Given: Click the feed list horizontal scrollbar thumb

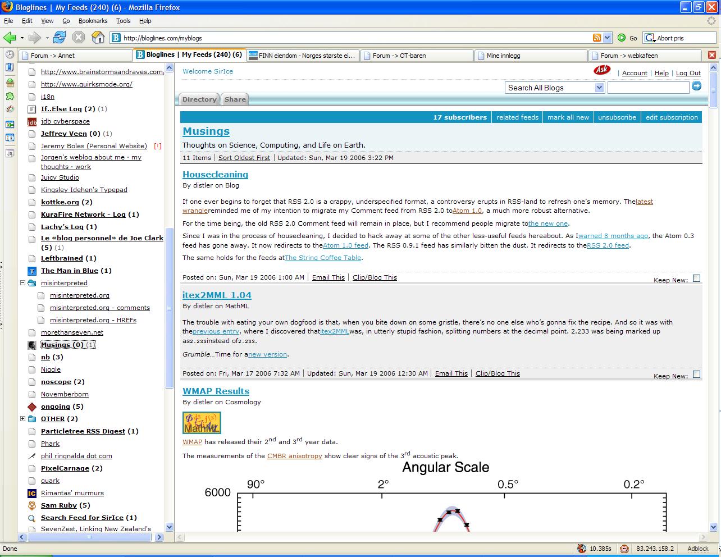Looking at the screenshot, I should click(x=89, y=537).
